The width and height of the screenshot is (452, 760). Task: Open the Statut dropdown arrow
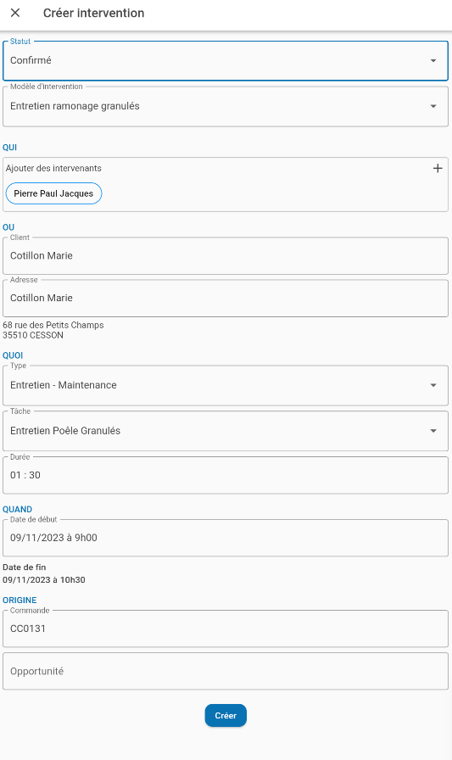[x=433, y=60]
